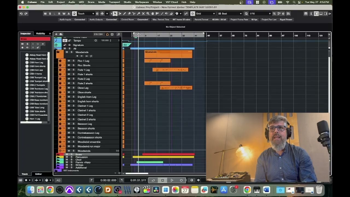350x197 pixels.
Task: Open Chrome in the Dock
Action: pos(50,190)
